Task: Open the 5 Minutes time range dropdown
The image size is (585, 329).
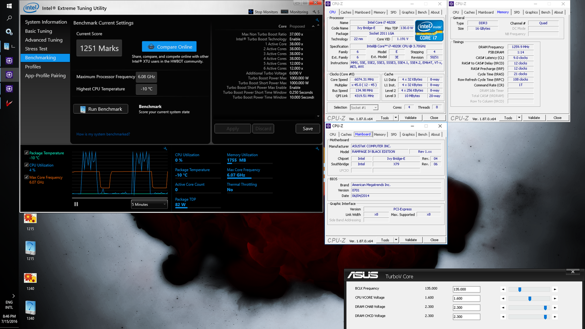Action: point(149,204)
